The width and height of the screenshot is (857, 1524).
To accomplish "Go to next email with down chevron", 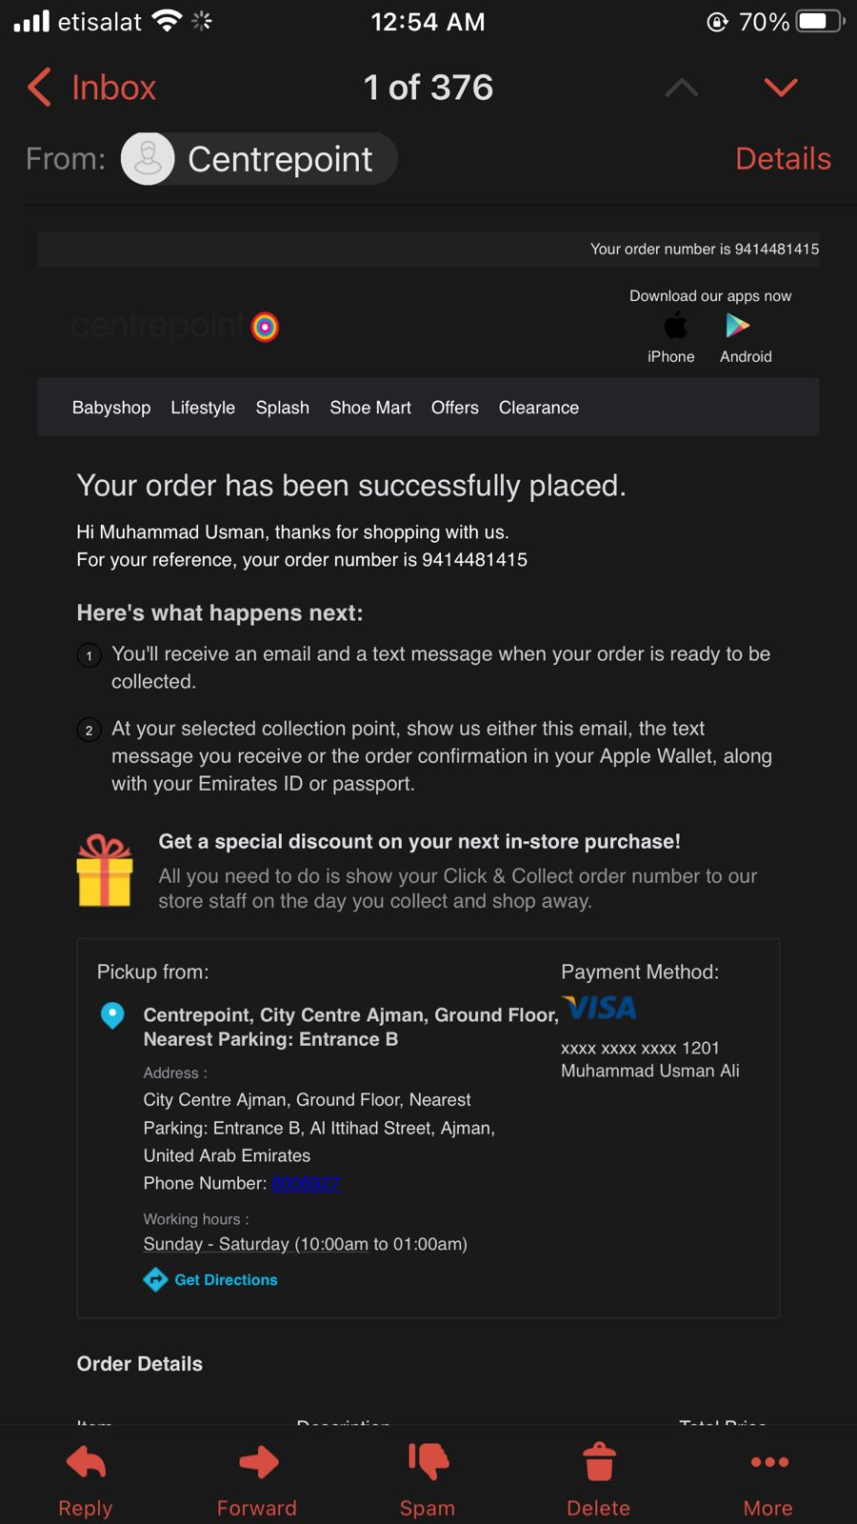I will point(780,89).
